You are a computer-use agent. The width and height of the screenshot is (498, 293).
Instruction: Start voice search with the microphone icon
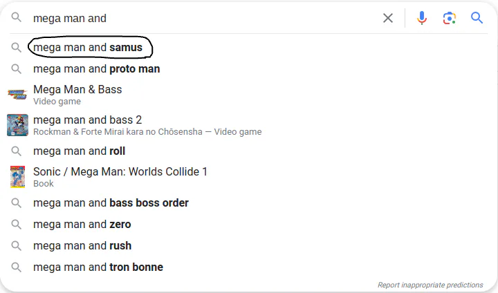(x=422, y=18)
